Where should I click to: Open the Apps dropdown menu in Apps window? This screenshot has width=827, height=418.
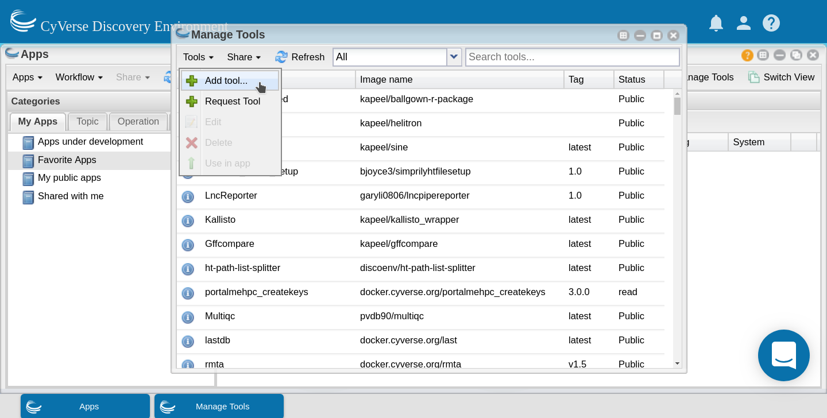[28, 77]
